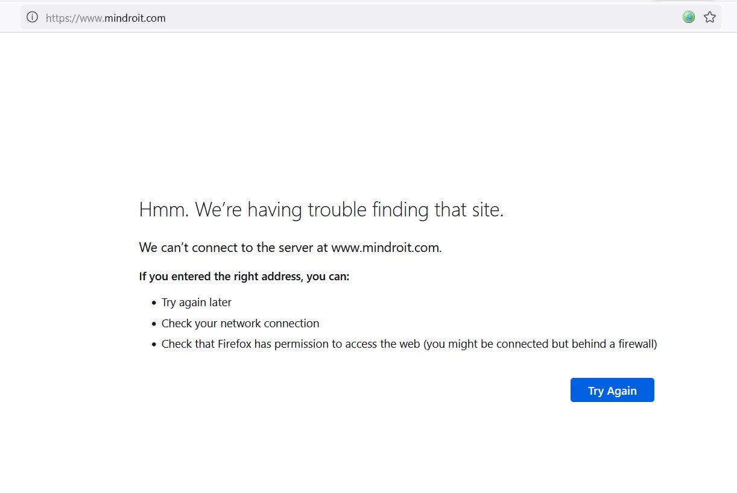Click the Firefox permission firewall list item
737x493 pixels.
pos(409,345)
